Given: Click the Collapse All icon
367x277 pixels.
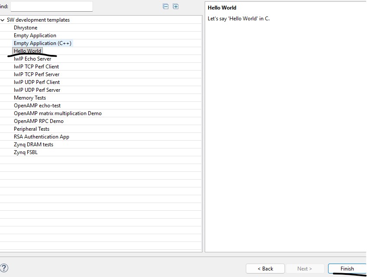Looking at the screenshot, I should click(x=165, y=6).
